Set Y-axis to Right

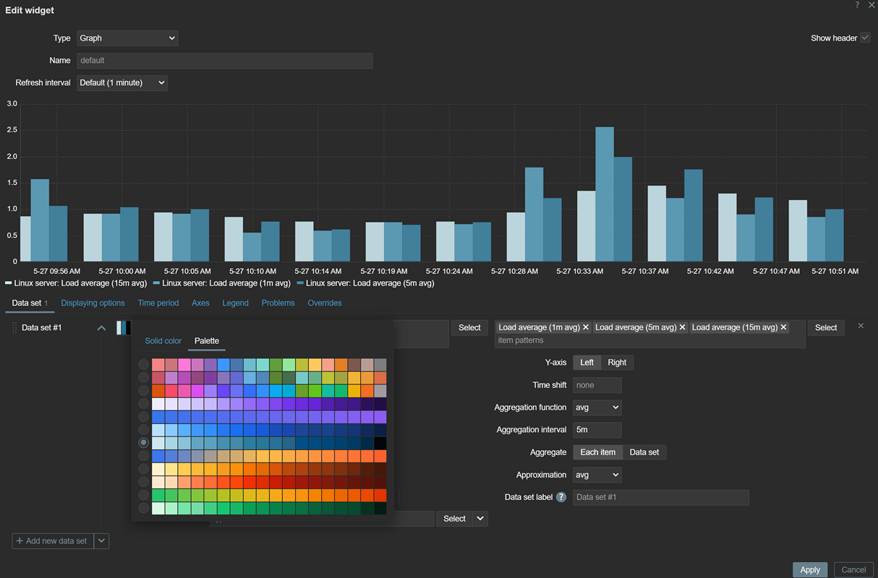tap(617, 362)
